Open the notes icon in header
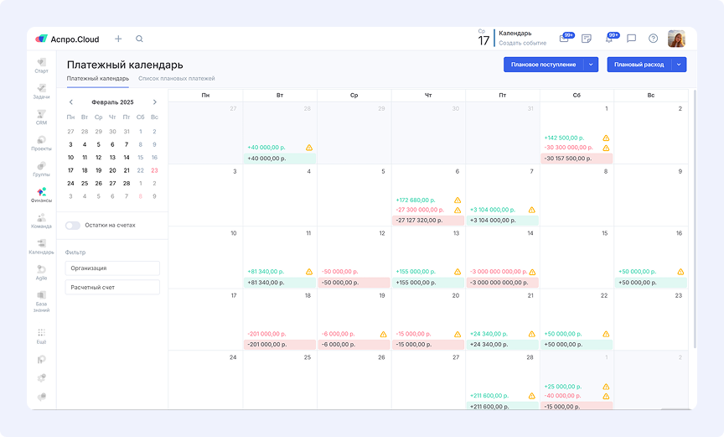The height and width of the screenshot is (437, 724). click(587, 39)
